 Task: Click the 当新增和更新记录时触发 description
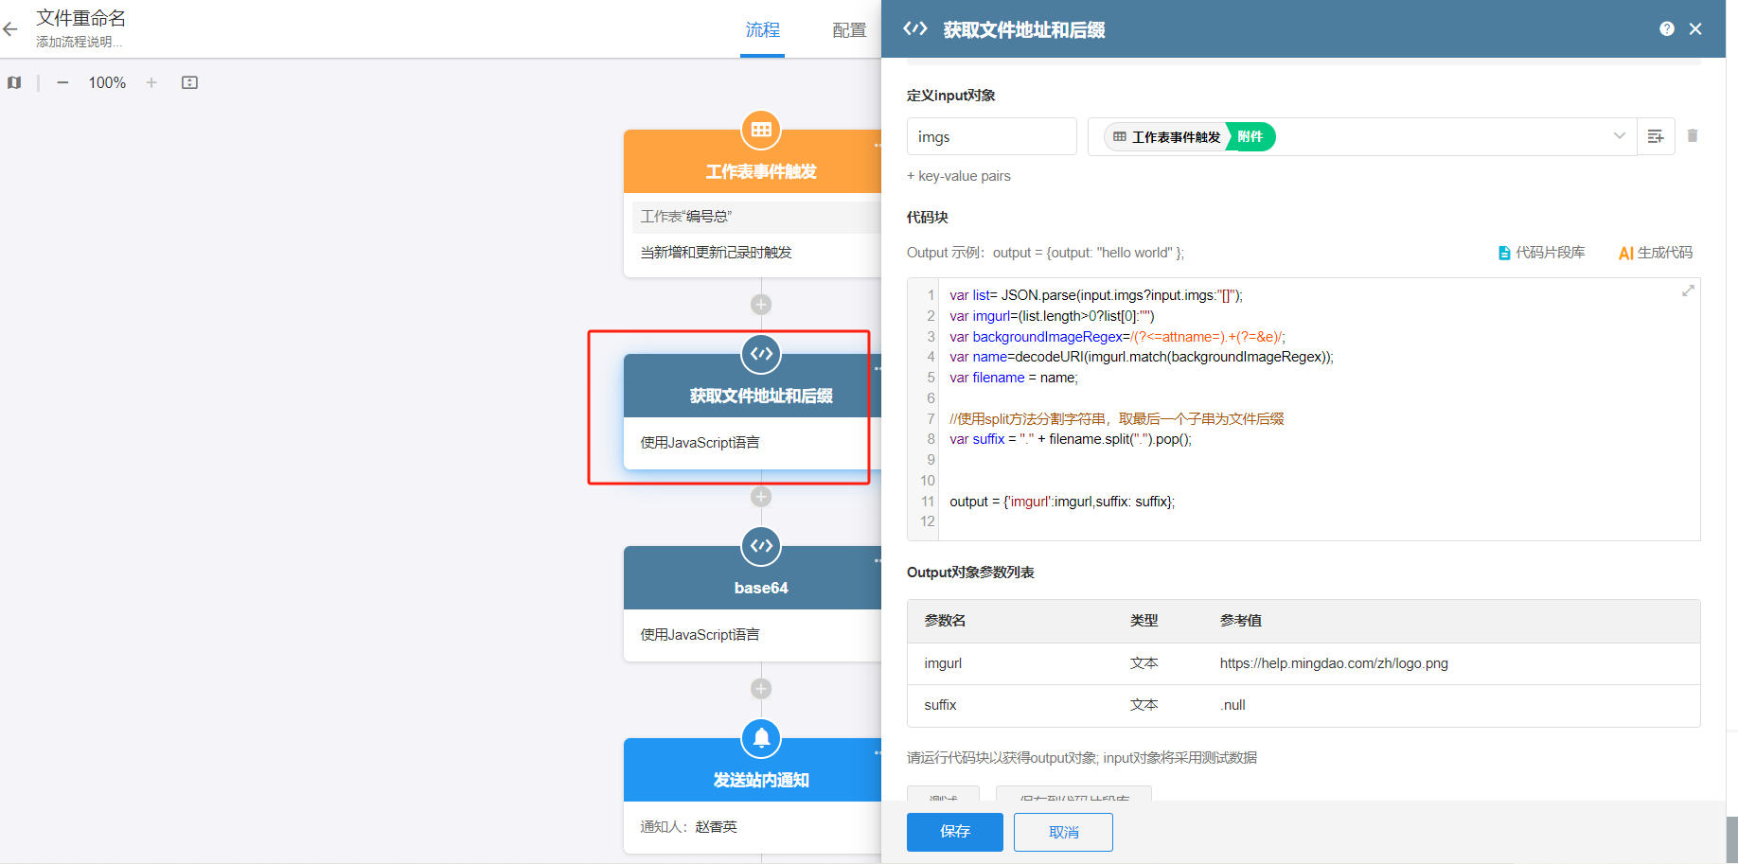pyautogui.click(x=716, y=253)
